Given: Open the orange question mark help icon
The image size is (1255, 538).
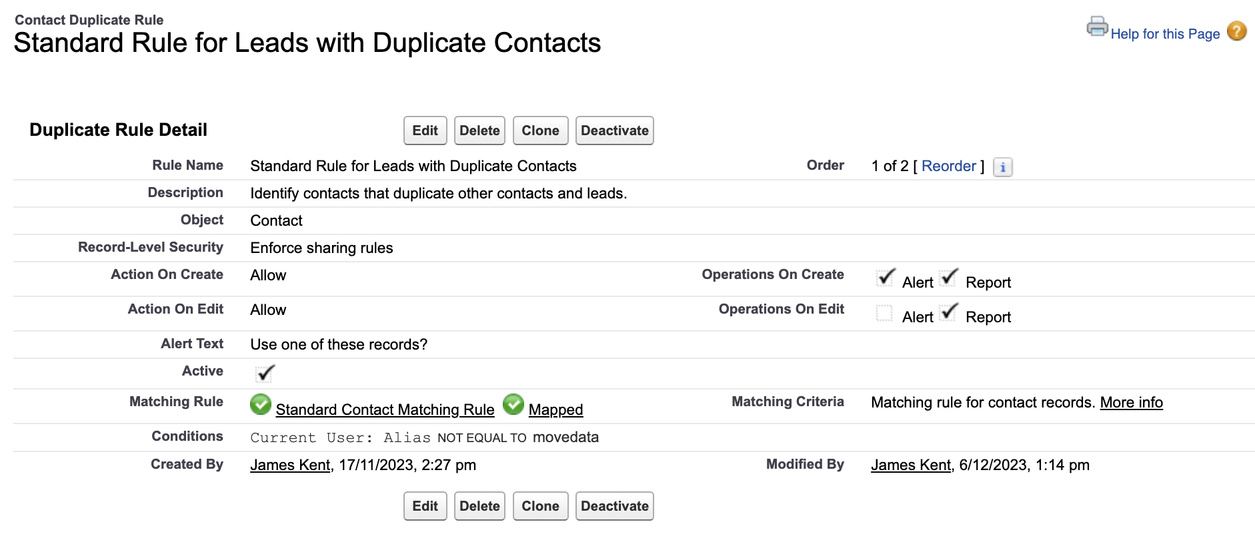Looking at the screenshot, I should click(1237, 31).
